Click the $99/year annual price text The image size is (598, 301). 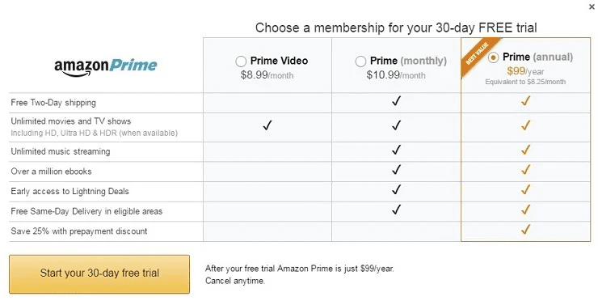(525, 71)
